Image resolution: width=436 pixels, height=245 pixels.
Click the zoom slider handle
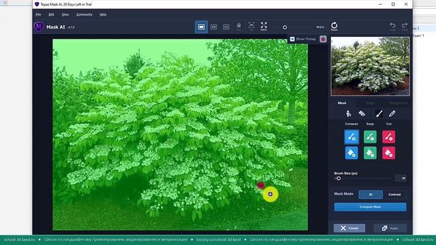pyautogui.click(x=285, y=27)
